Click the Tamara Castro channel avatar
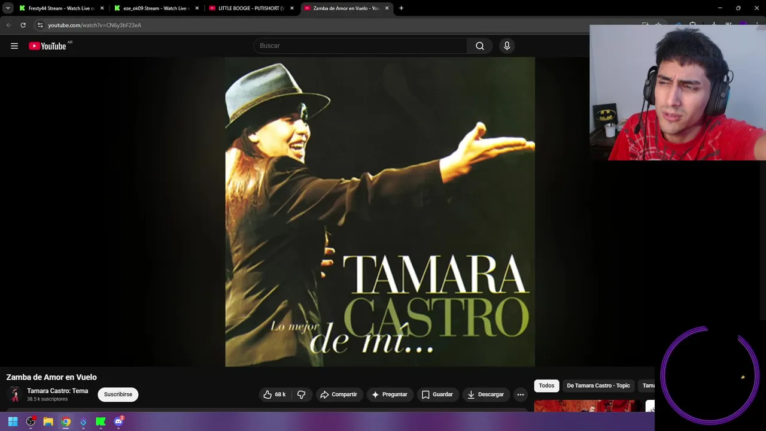The width and height of the screenshot is (766, 431). coord(14,394)
